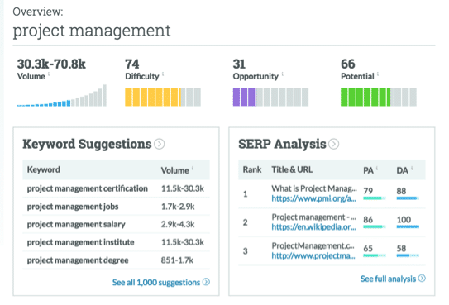Click the blue Volume trend chart
This screenshot has width=449, height=305.
tap(62, 96)
